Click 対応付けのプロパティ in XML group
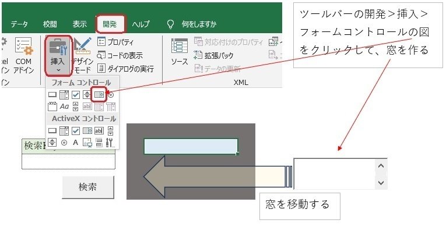Image resolution: width=446 pixels, height=227 pixels. click(229, 42)
